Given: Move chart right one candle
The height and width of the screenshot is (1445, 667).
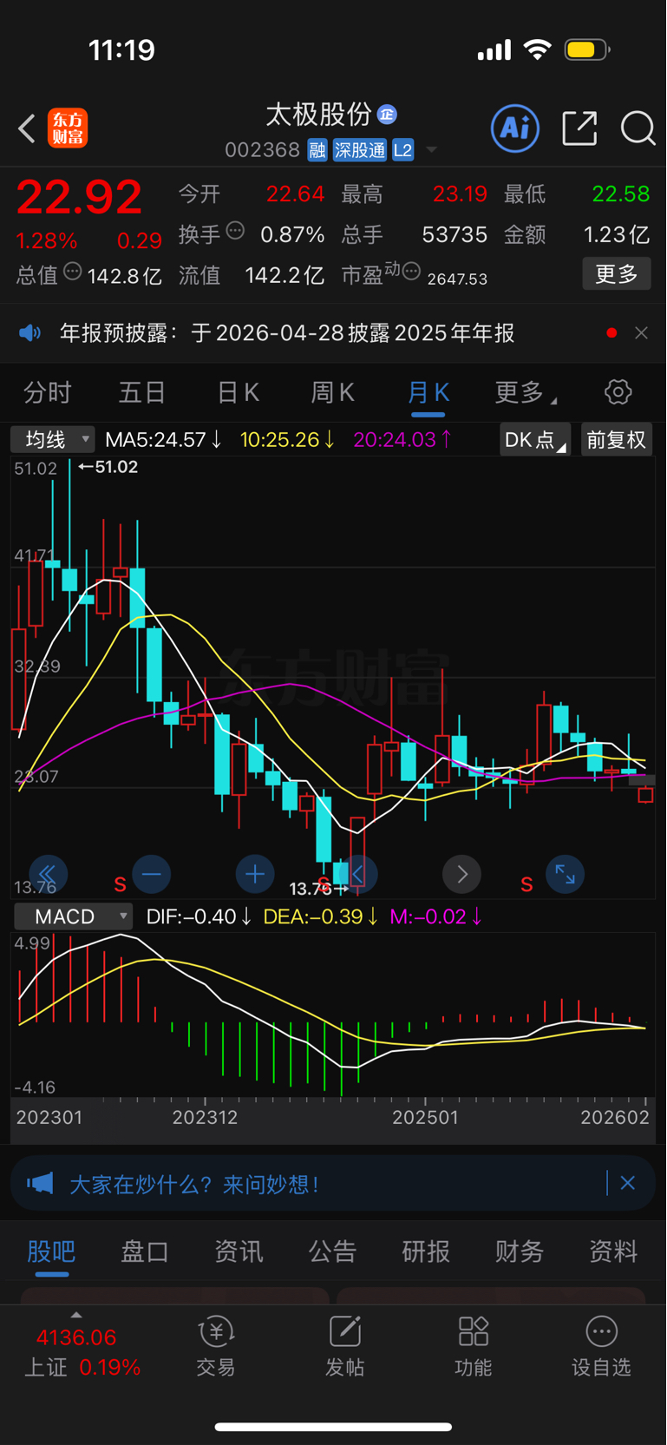Looking at the screenshot, I should pyautogui.click(x=461, y=874).
